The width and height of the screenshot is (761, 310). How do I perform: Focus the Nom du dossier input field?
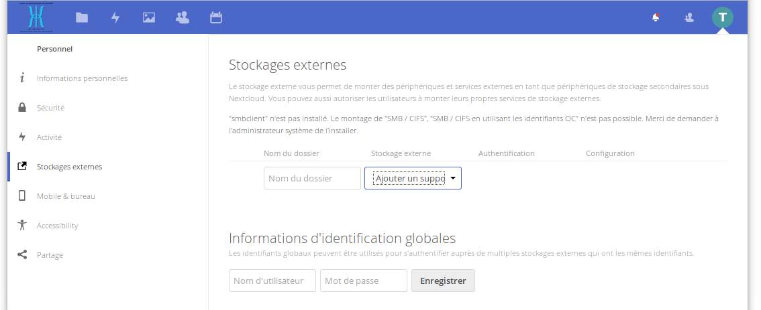(312, 178)
